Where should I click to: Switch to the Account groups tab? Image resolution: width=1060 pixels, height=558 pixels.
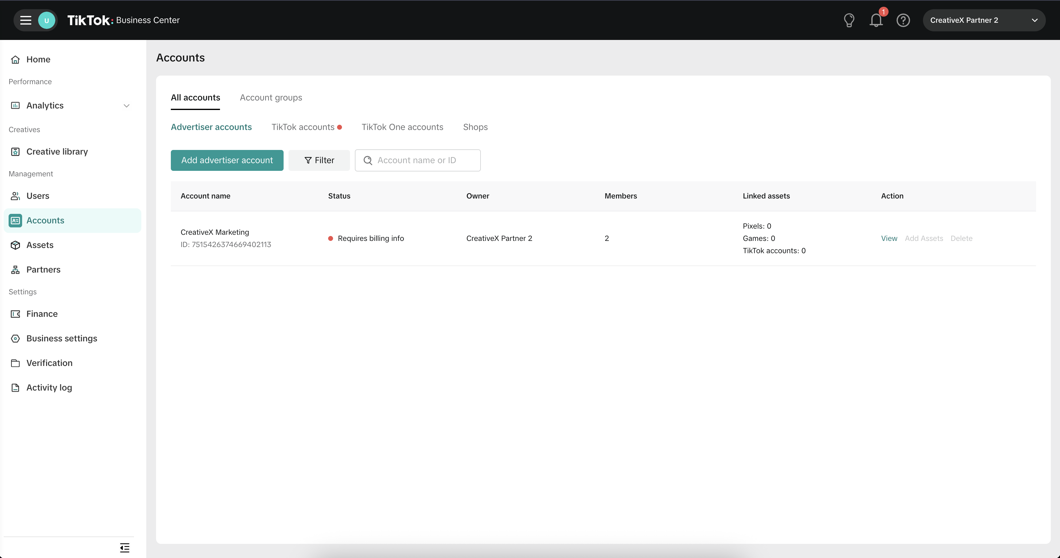pos(271,97)
